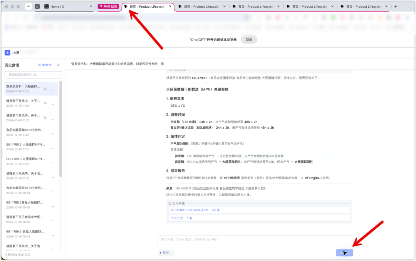Open conversation 请搜索下系统中,关于... dated 11:27
The image size is (416, 261).
click(31, 118)
